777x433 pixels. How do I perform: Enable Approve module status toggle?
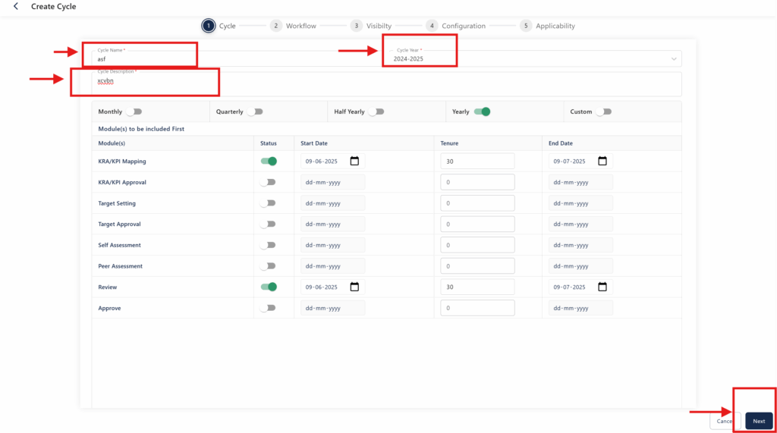pos(268,308)
